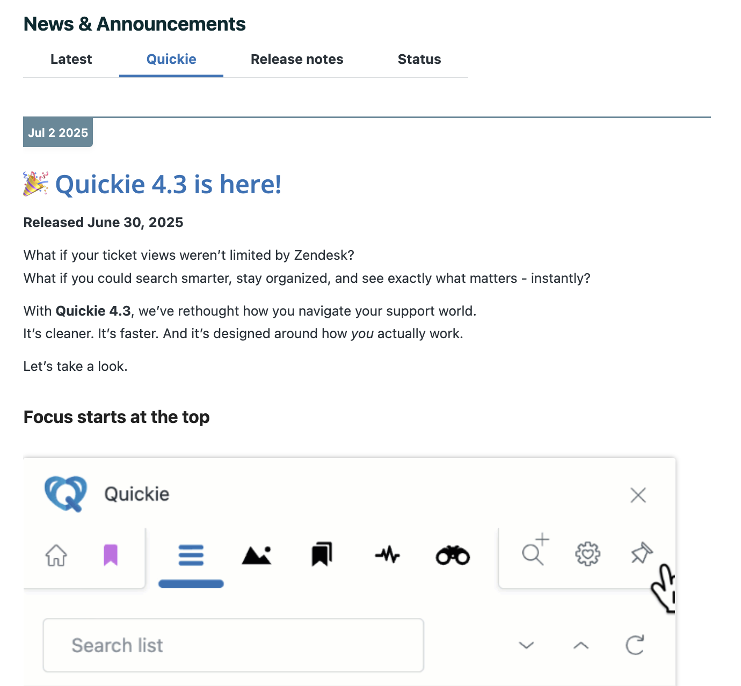Open the 'Quickie 4.3 is here!' article link
The image size is (741, 686).
168,184
